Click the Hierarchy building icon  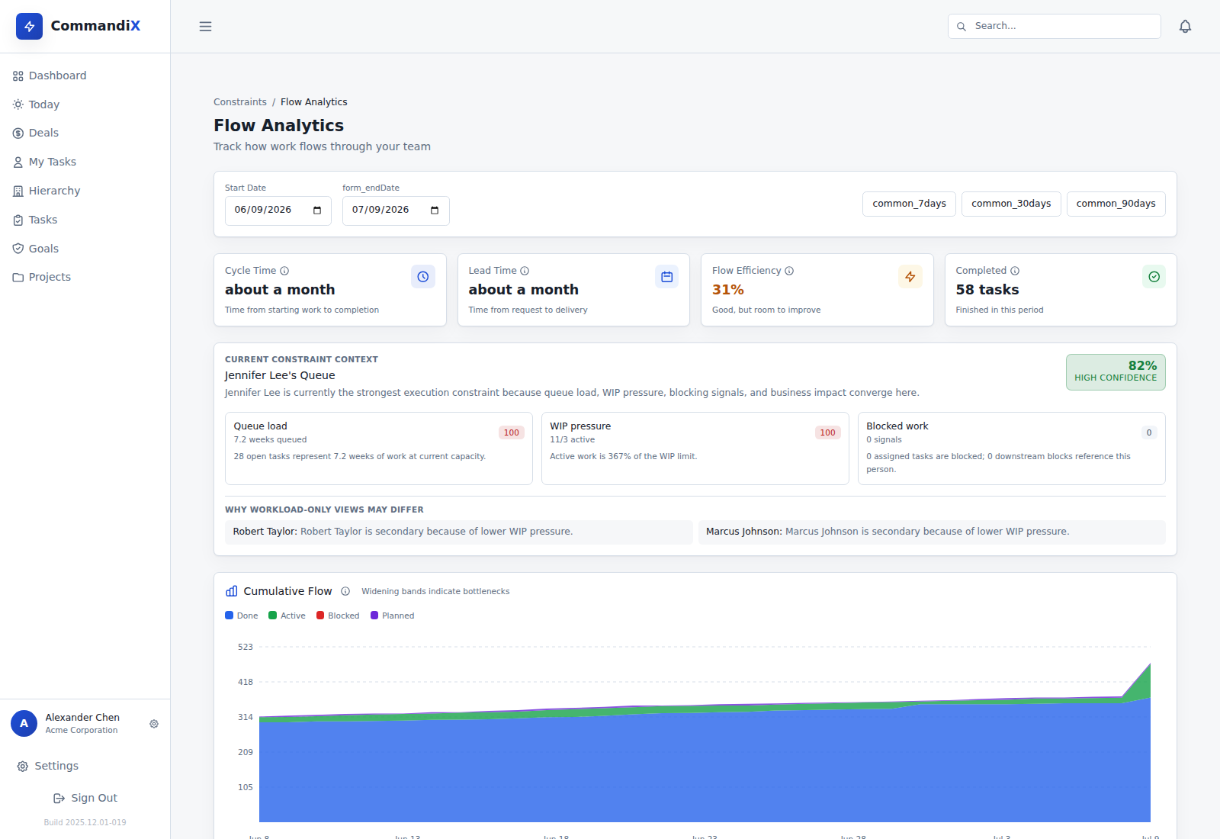click(x=18, y=191)
